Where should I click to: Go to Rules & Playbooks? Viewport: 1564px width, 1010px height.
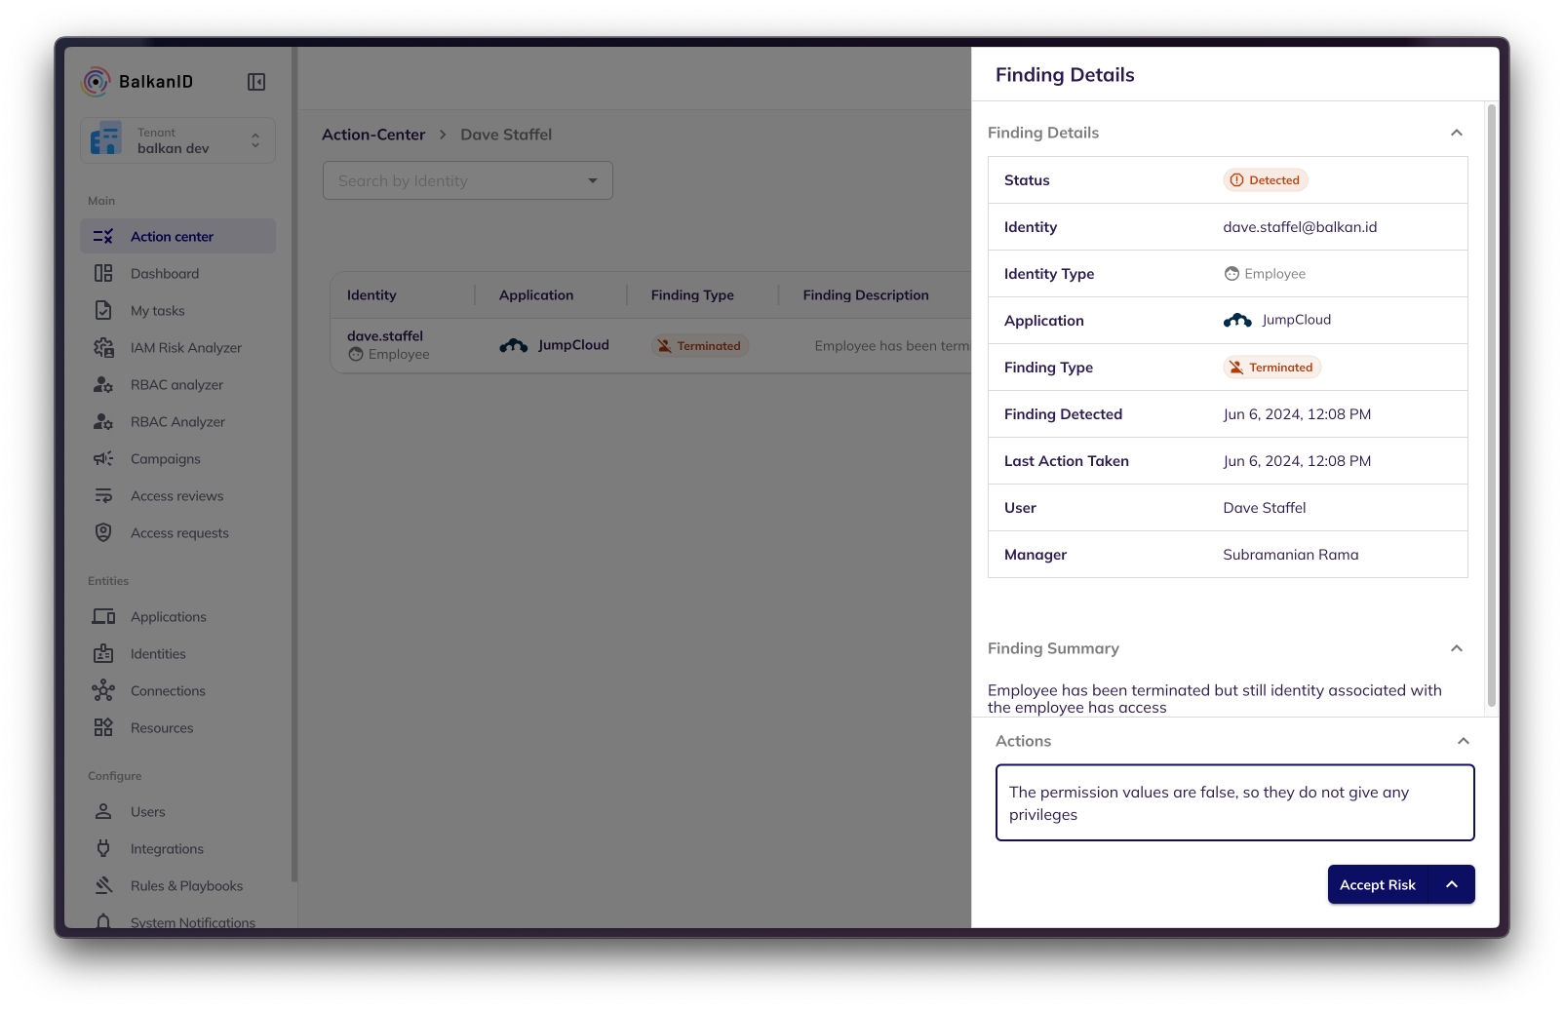coord(177,885)
